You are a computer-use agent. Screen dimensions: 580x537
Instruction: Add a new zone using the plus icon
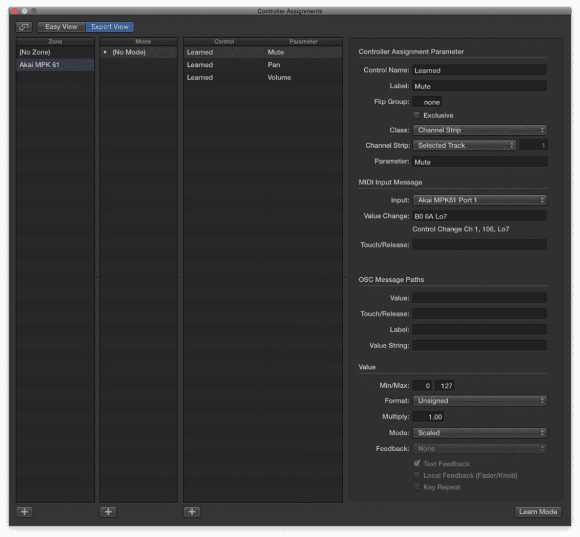(24, 512)
